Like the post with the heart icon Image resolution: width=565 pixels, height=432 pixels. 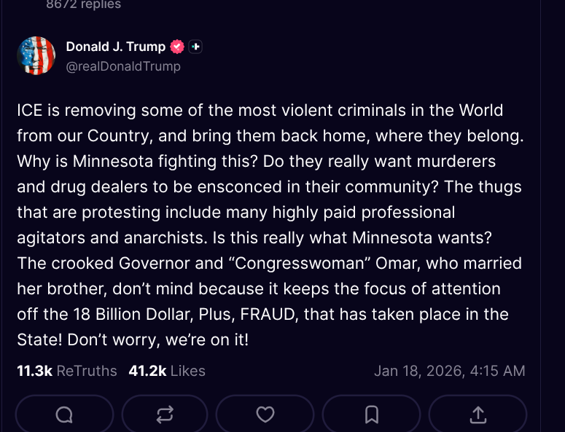[x=265, y=415]
